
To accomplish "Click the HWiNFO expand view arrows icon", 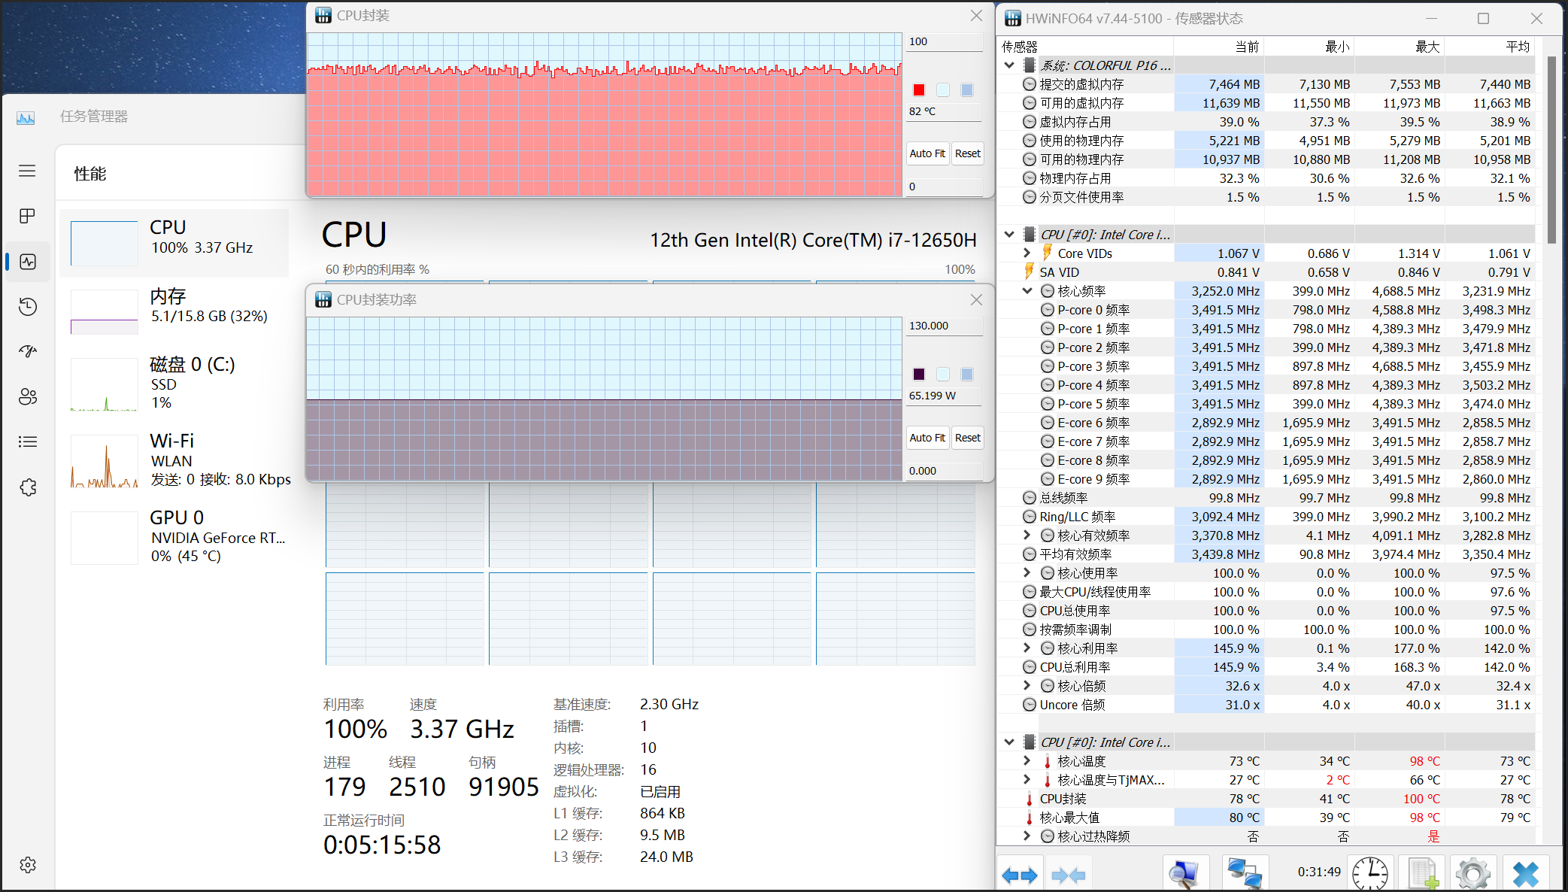I will tap(1020, 875).
